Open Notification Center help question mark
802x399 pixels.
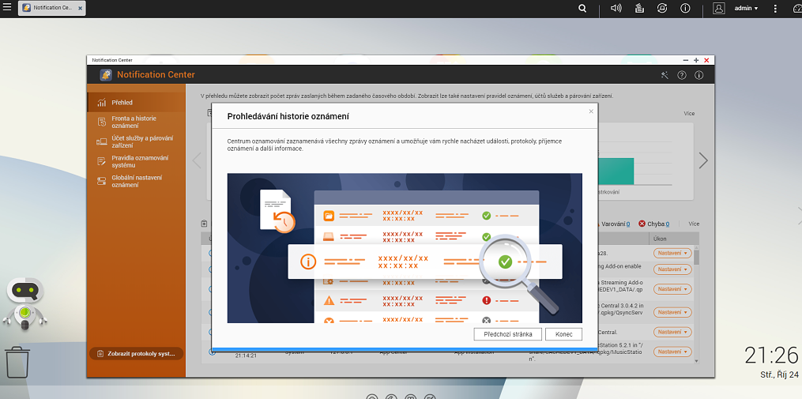click(x=681, y=75)
